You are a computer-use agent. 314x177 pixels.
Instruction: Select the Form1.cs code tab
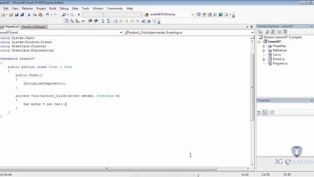click(12, 27)
